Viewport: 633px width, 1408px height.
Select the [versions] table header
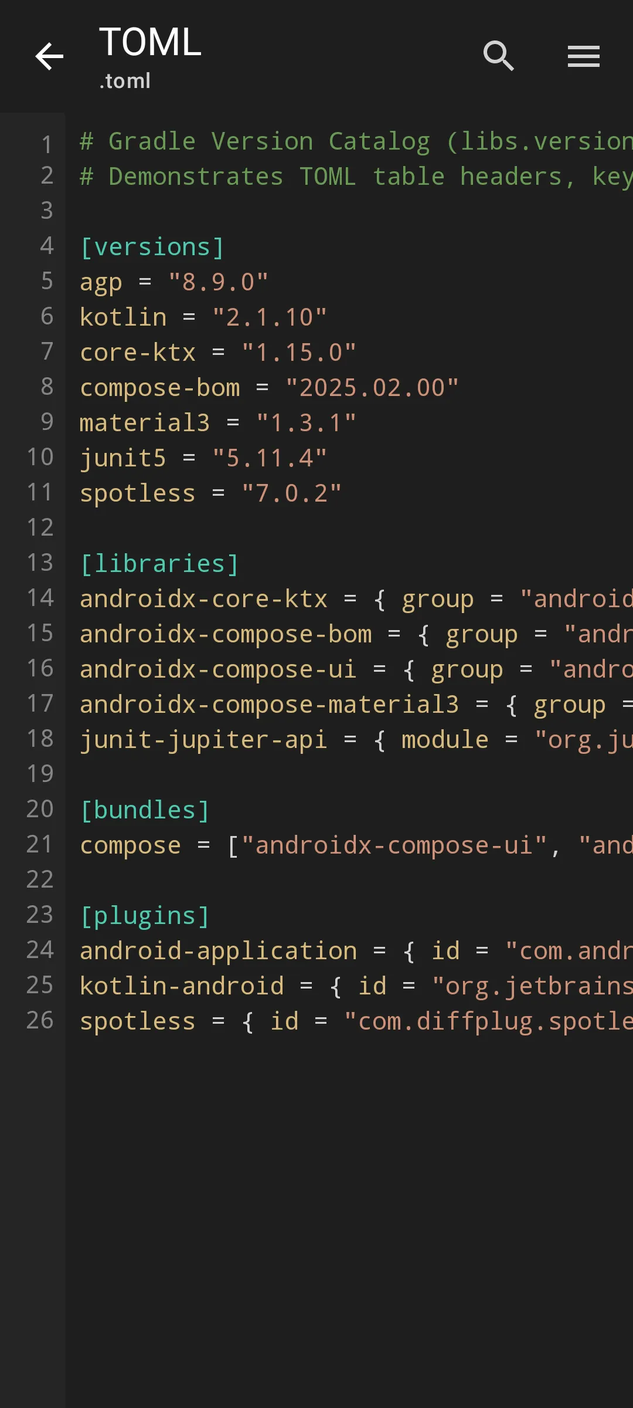(x=152, y=247)
